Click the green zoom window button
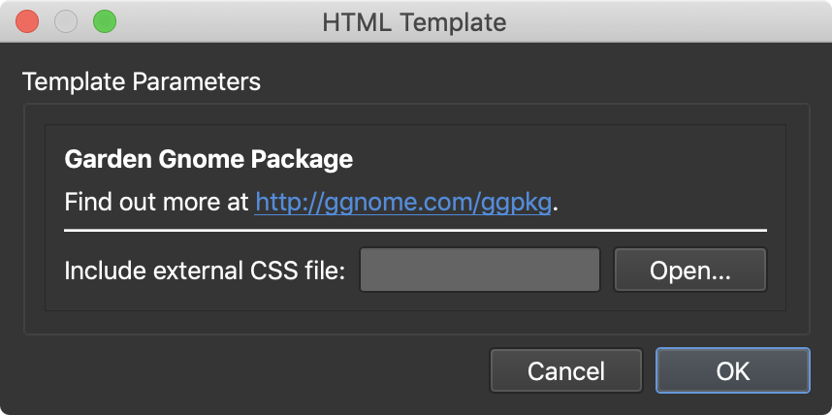The height and width of the screenshot is (415, 832). (104, 21)
